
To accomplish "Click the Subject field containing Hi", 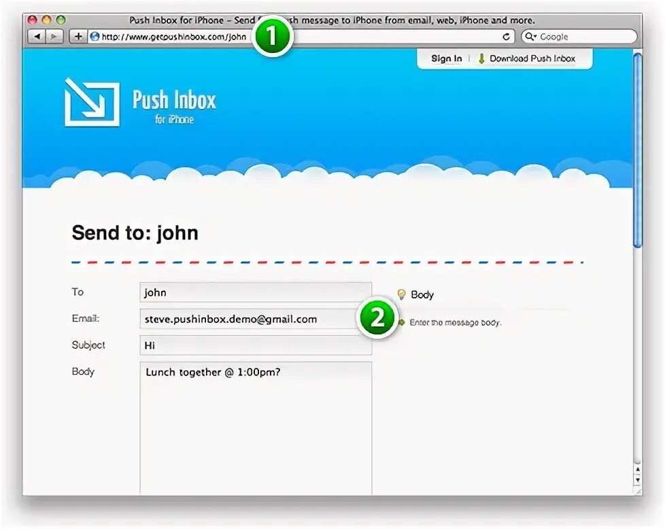I will pyautogui.click(x=256, y=345).
